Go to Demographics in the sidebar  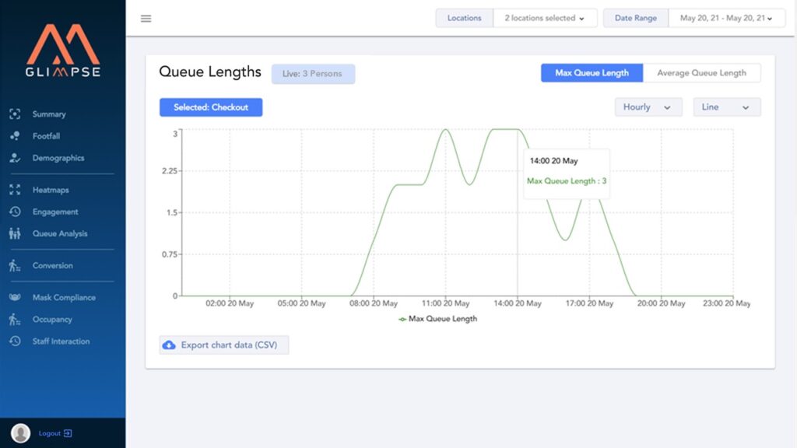point(58,158)
